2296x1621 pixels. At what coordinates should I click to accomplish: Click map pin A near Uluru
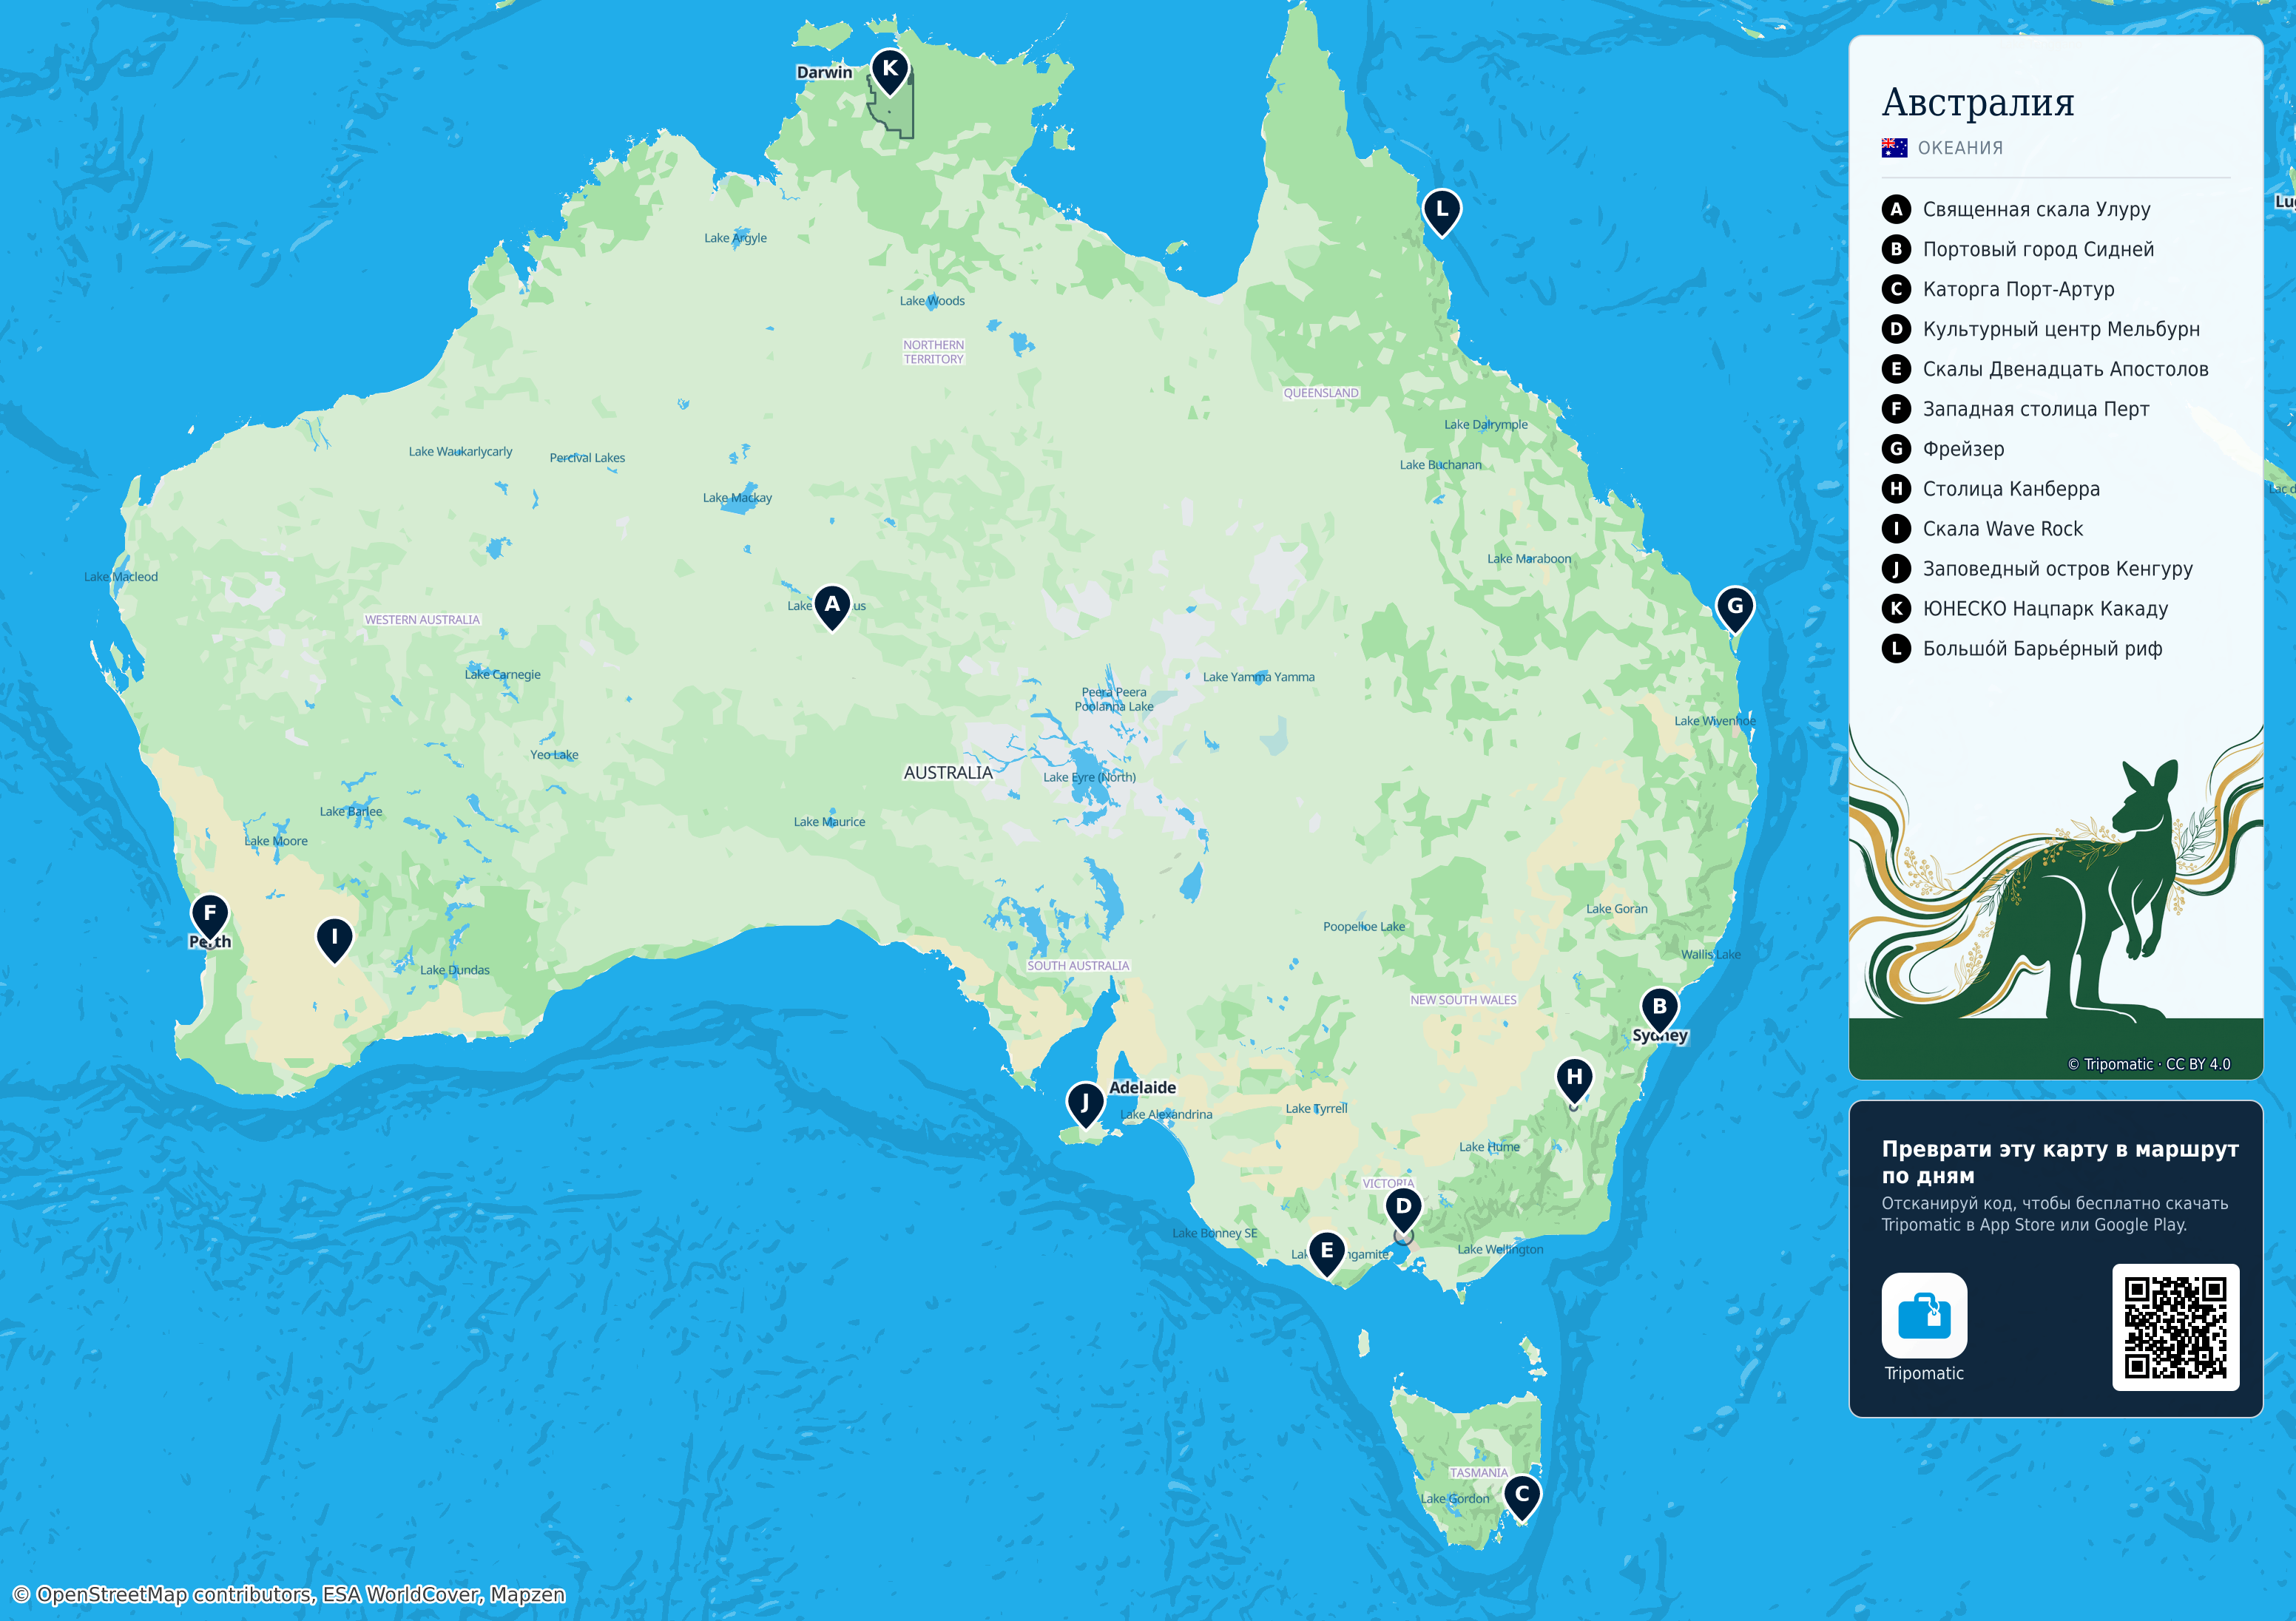832,606
